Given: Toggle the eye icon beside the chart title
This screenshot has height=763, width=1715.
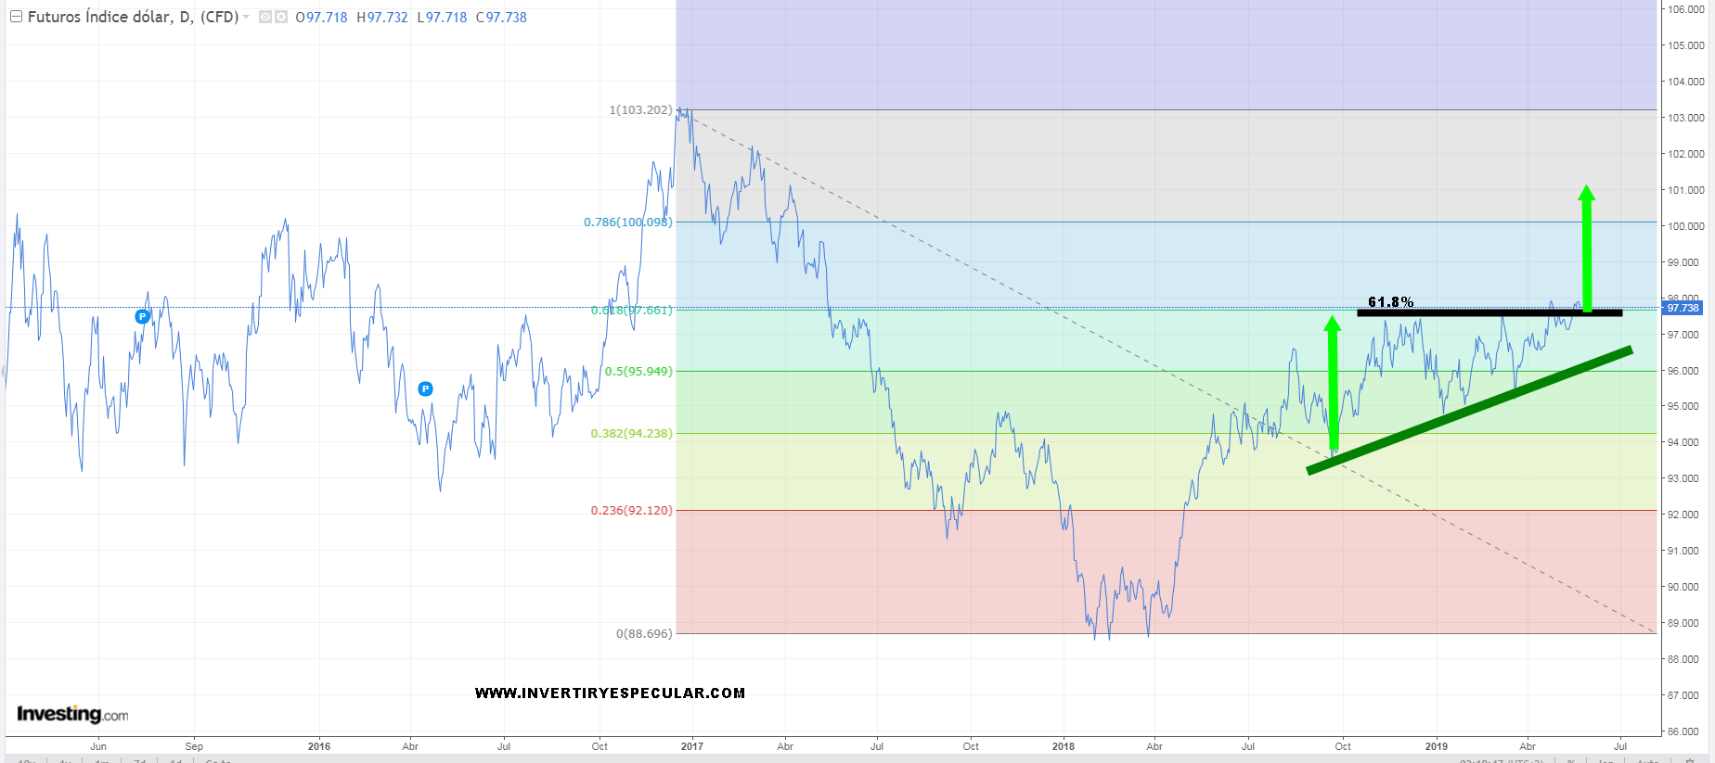Looking at the screenshot, I should (265, 17).
